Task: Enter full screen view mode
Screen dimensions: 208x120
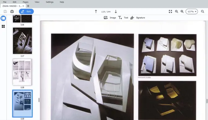Action: 171,11
